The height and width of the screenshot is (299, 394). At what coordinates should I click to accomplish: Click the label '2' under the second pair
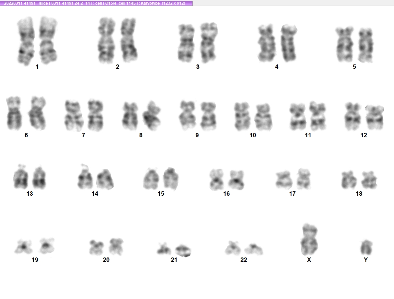pyautogui.click(x=117, y=67)
